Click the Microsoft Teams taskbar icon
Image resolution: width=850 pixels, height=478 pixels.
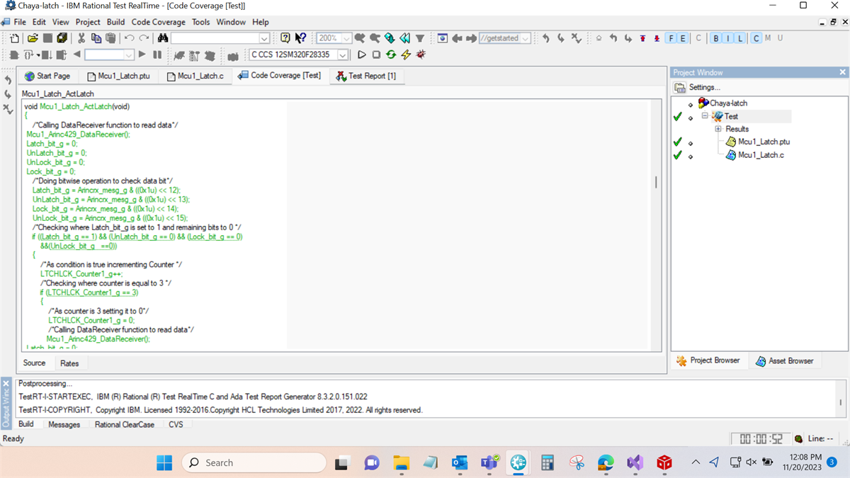pos(490,462)
